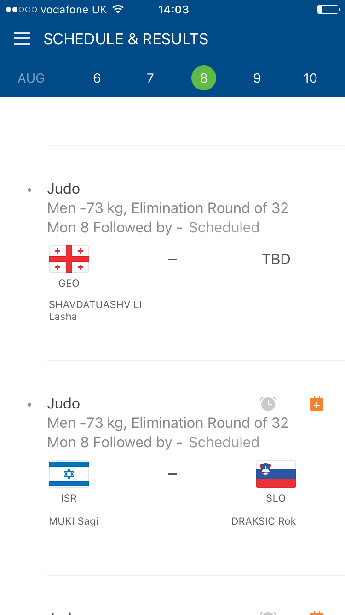Toggle alarm reminder for Muki vs Draksic match
The width and height of the screenshot is (345, 615).
(x=268, y=404)
